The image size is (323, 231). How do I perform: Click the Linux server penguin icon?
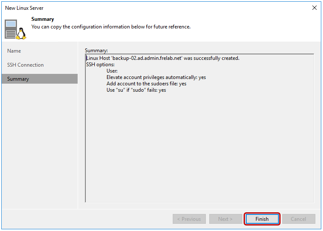(15, 29)
